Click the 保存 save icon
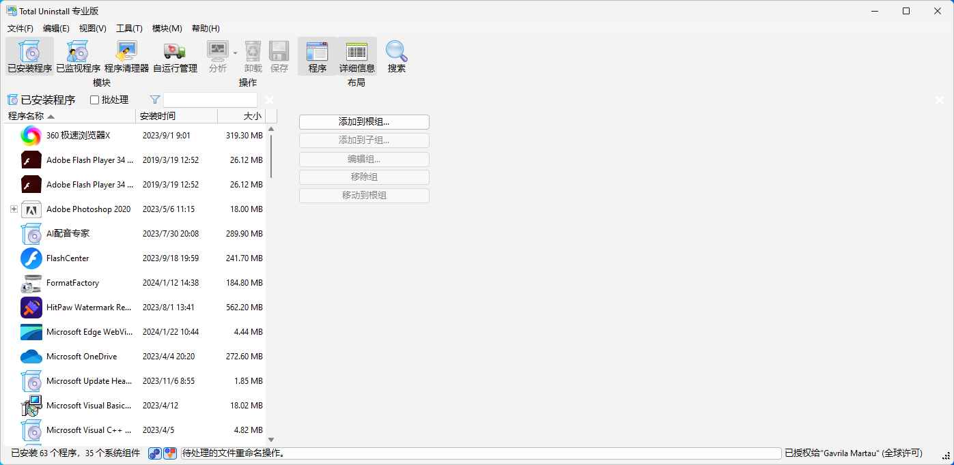Viewport: 954px width, 465px height. tap(279, 55)
